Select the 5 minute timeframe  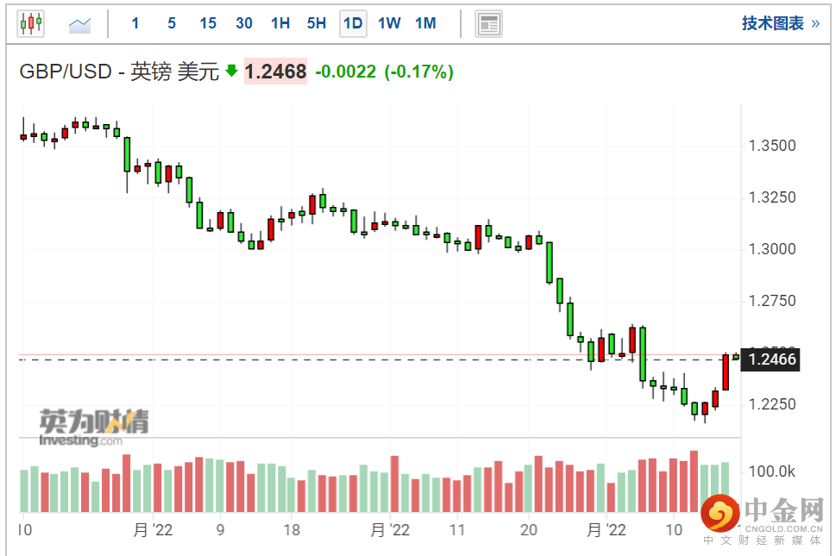coord(172,23)
